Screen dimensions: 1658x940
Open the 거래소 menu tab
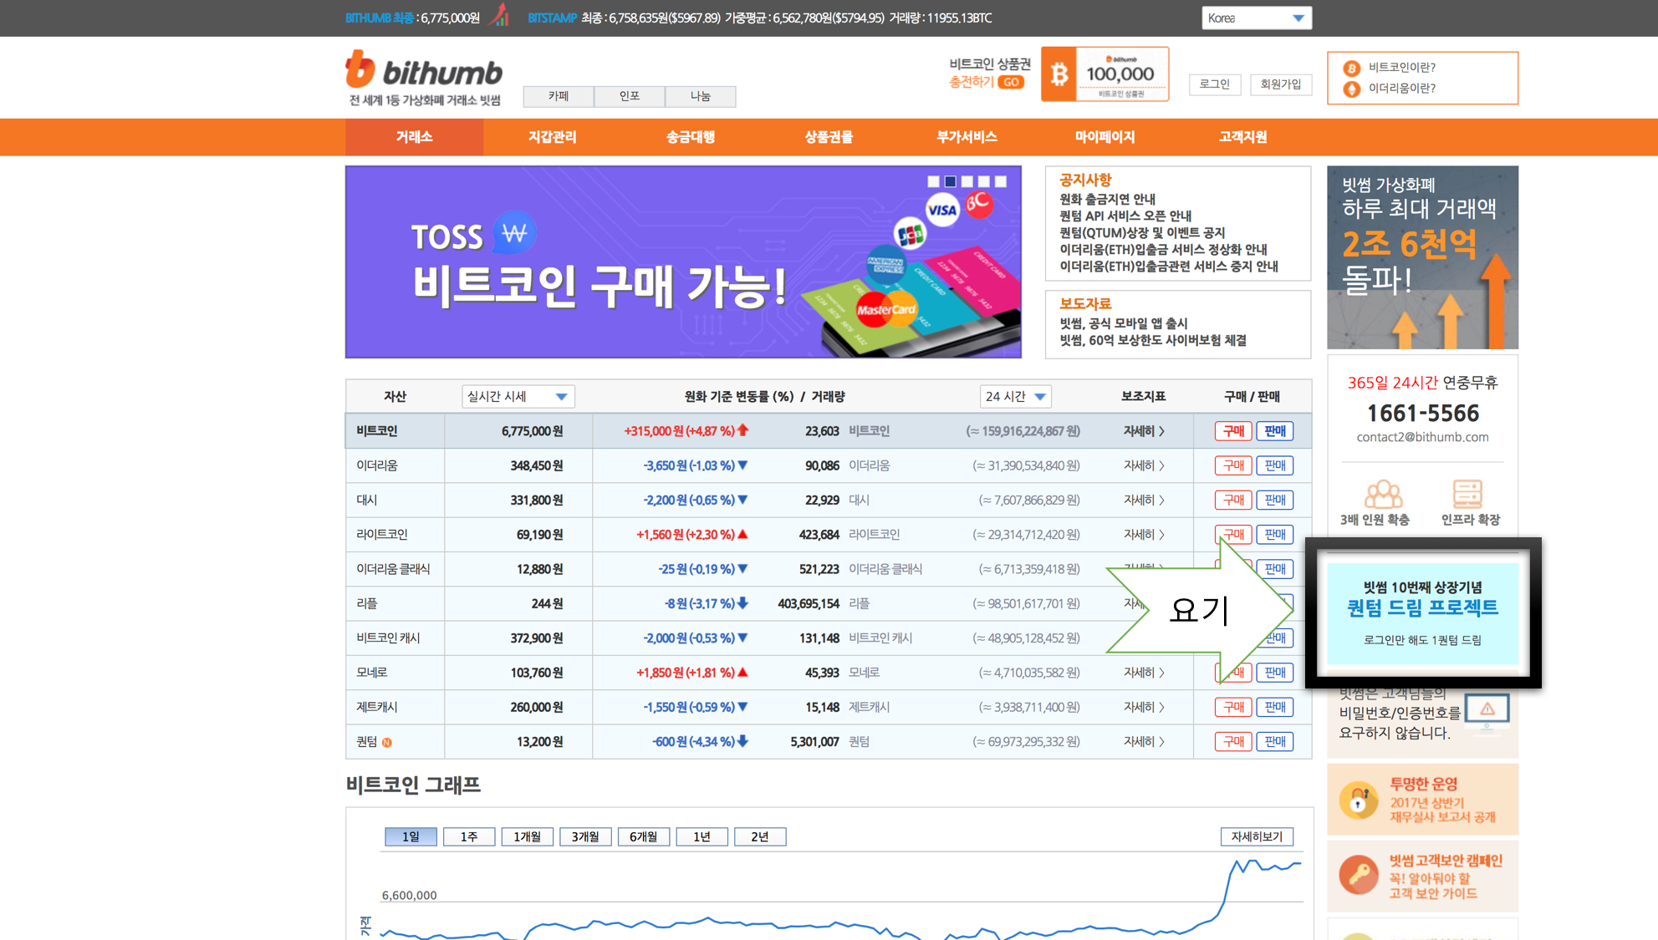tap(414, 137)
